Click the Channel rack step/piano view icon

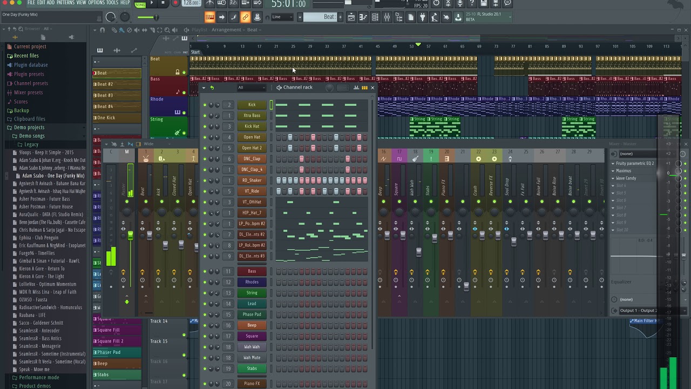364,88
